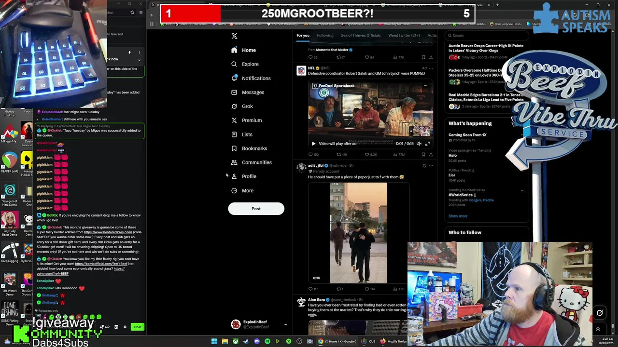Open Idle Waters Demo desktop shortcut
The height and width of the screenshot is (347, 618).
pos(10,284)
